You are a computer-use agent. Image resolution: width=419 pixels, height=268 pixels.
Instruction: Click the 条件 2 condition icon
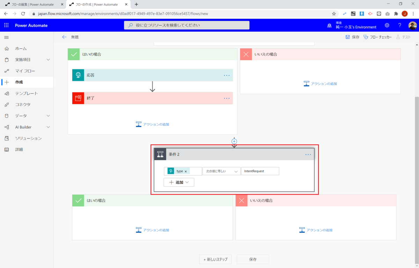click(x=160, y=154)
